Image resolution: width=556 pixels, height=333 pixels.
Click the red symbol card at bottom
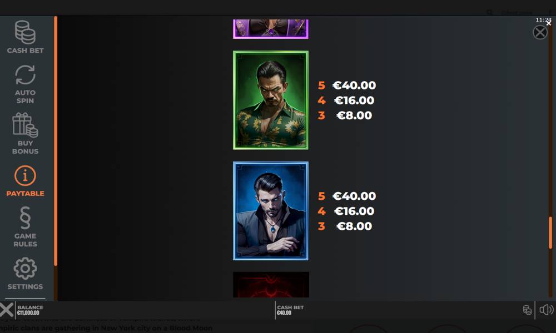click(x=271, y=285)
